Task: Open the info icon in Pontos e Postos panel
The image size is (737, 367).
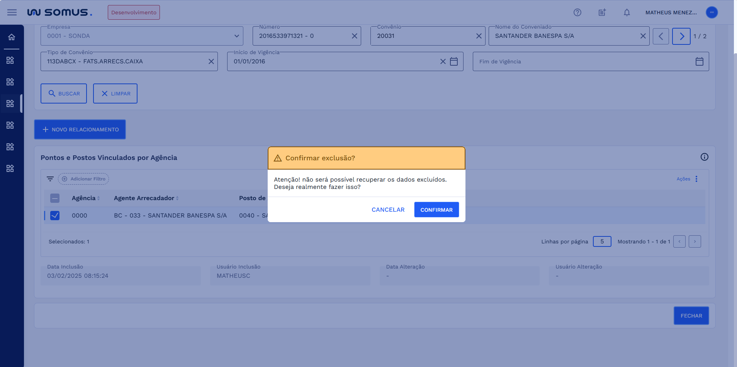Action: tap(704, 157)
